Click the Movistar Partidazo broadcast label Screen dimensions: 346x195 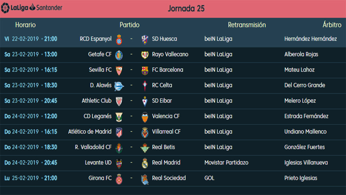coord(226,163)
